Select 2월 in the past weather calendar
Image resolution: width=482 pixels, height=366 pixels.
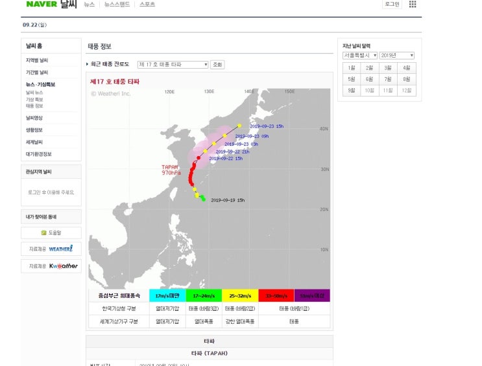coord(370,68)
